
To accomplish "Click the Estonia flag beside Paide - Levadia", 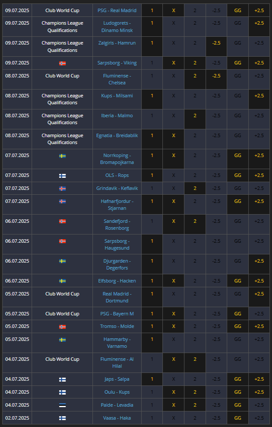I will pyautogui.click(x=62, y=405).
